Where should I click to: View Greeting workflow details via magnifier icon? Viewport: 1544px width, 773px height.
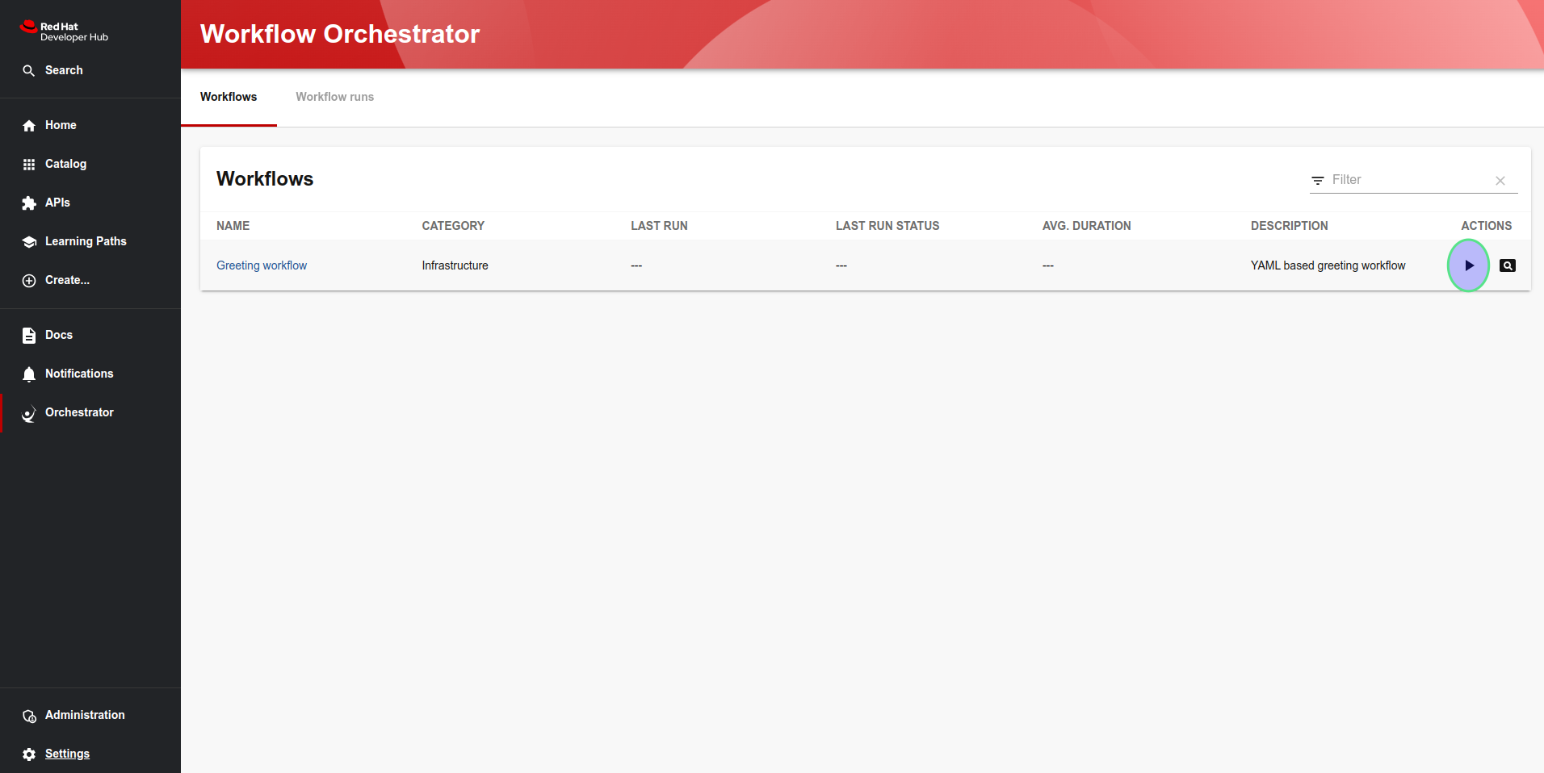1507,265
